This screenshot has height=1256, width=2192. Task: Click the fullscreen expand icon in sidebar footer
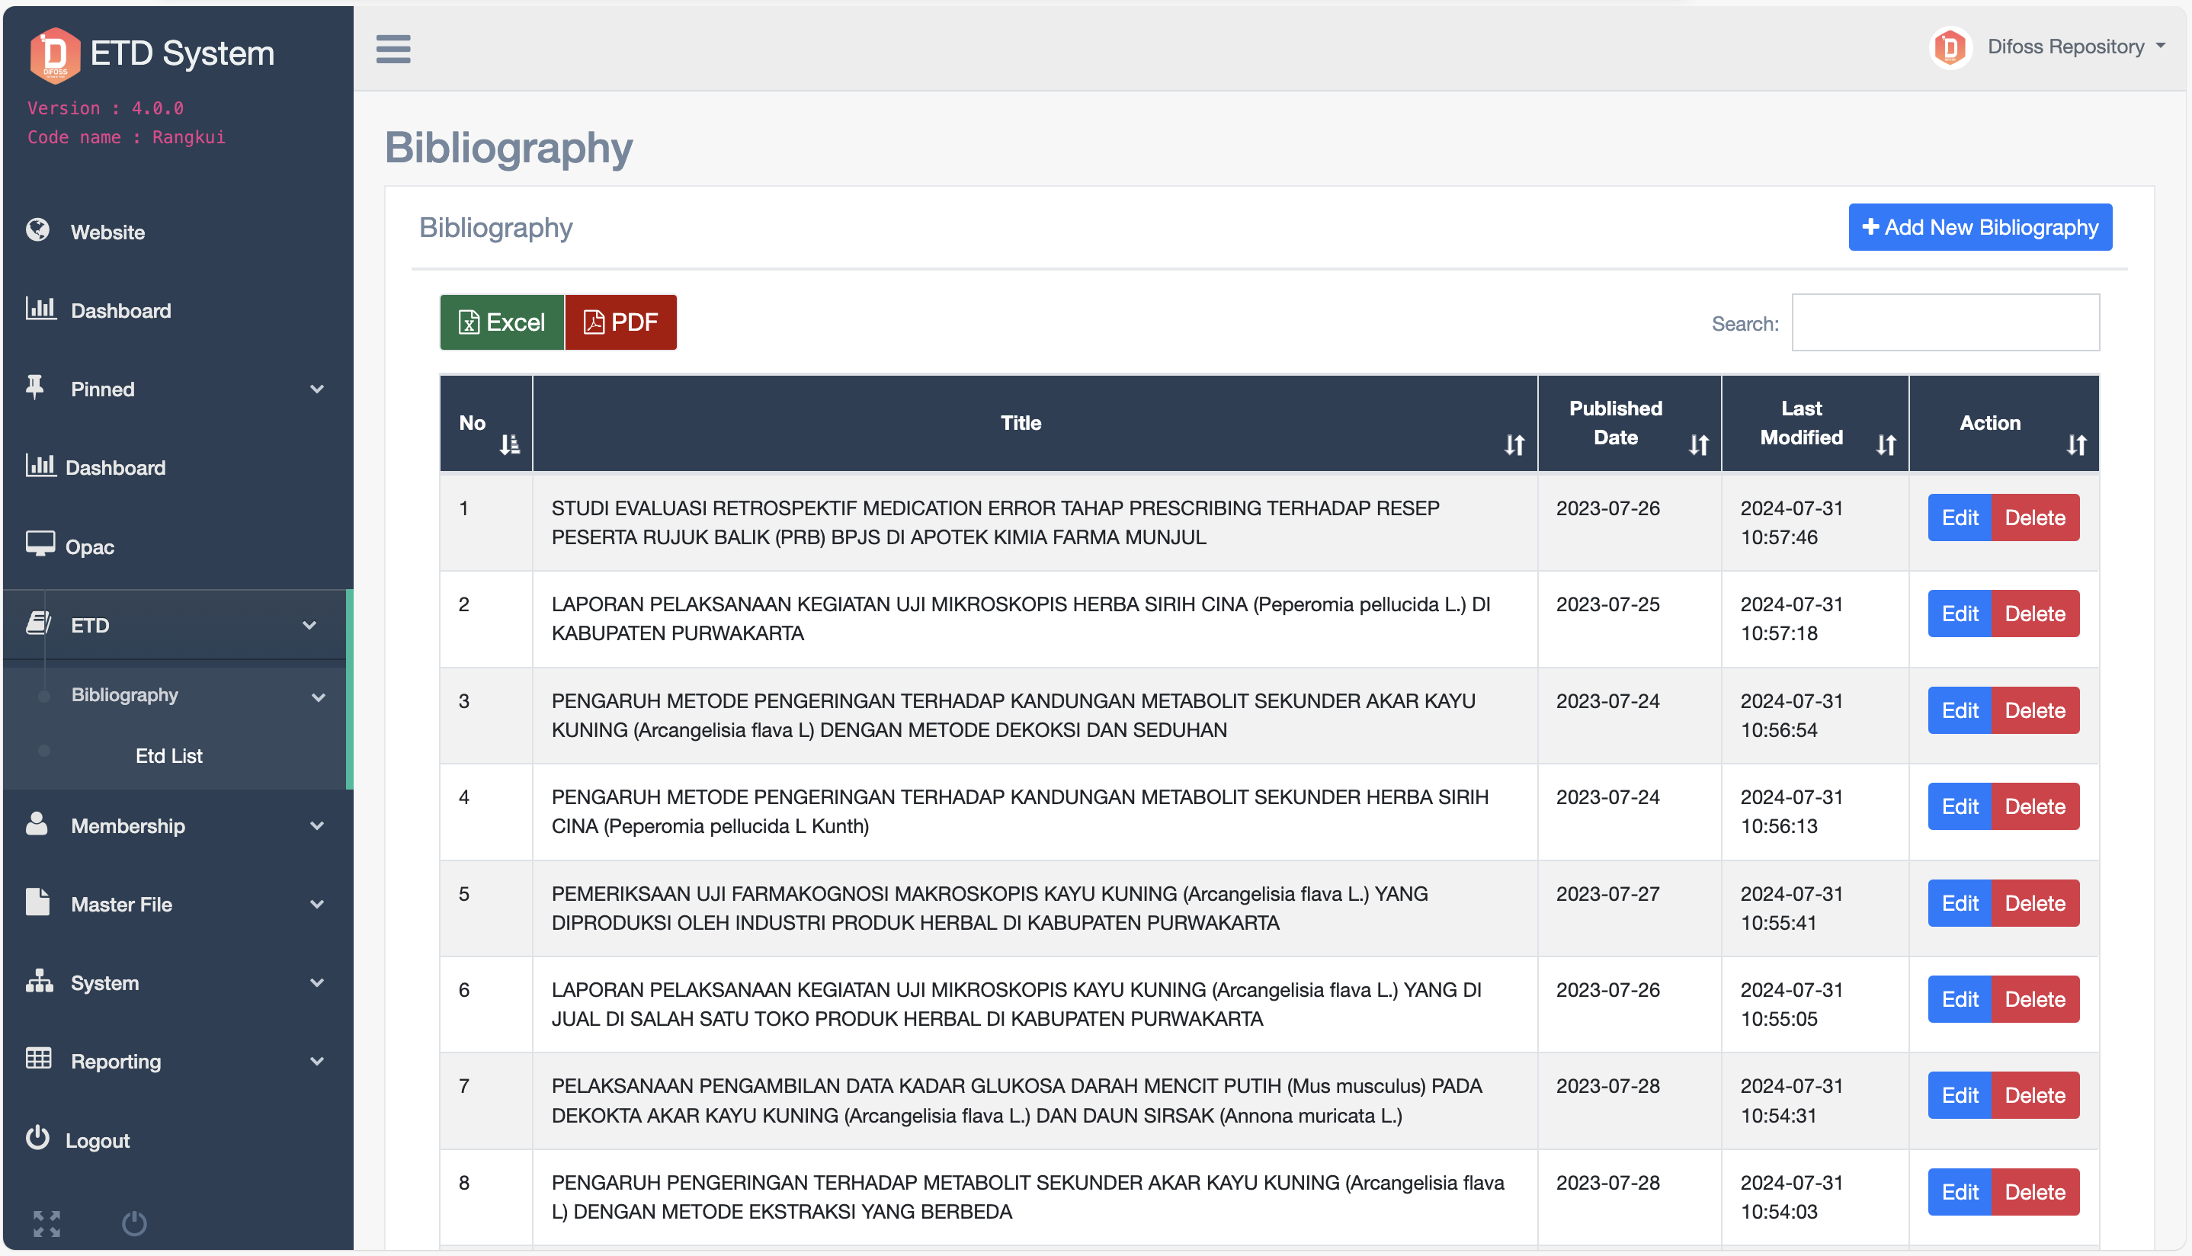pyautogui.click(x=46, y=1222)
